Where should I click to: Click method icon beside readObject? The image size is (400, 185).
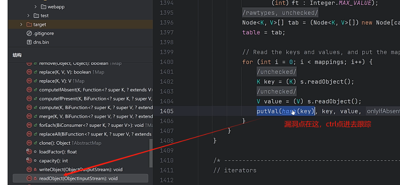[29, 179]
